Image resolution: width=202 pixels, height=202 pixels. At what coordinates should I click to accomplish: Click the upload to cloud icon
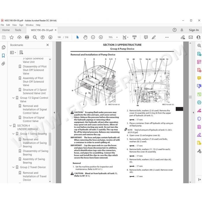click(19, 37)
